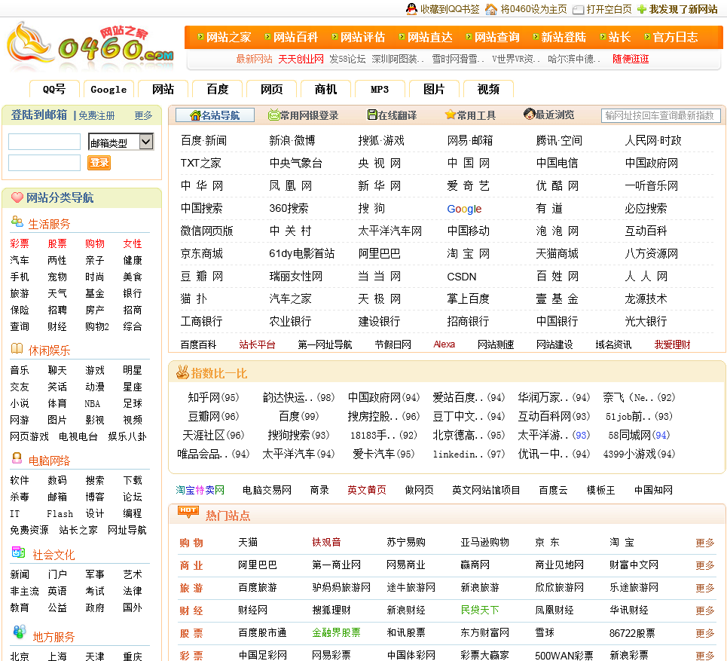Click the 休闲娱乐 book icon
This screenshot has width=727, height=661.
(x=17, y=349)
